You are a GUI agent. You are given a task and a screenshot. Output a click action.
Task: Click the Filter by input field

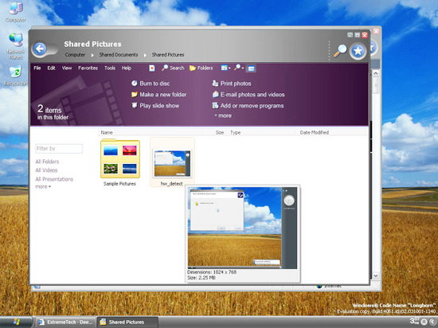59,149
